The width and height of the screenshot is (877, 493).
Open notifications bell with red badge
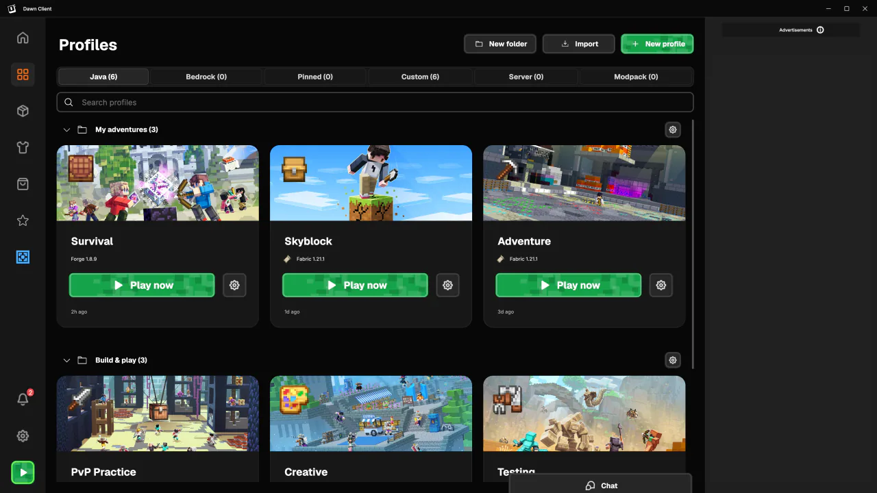(x=23, y=399)
